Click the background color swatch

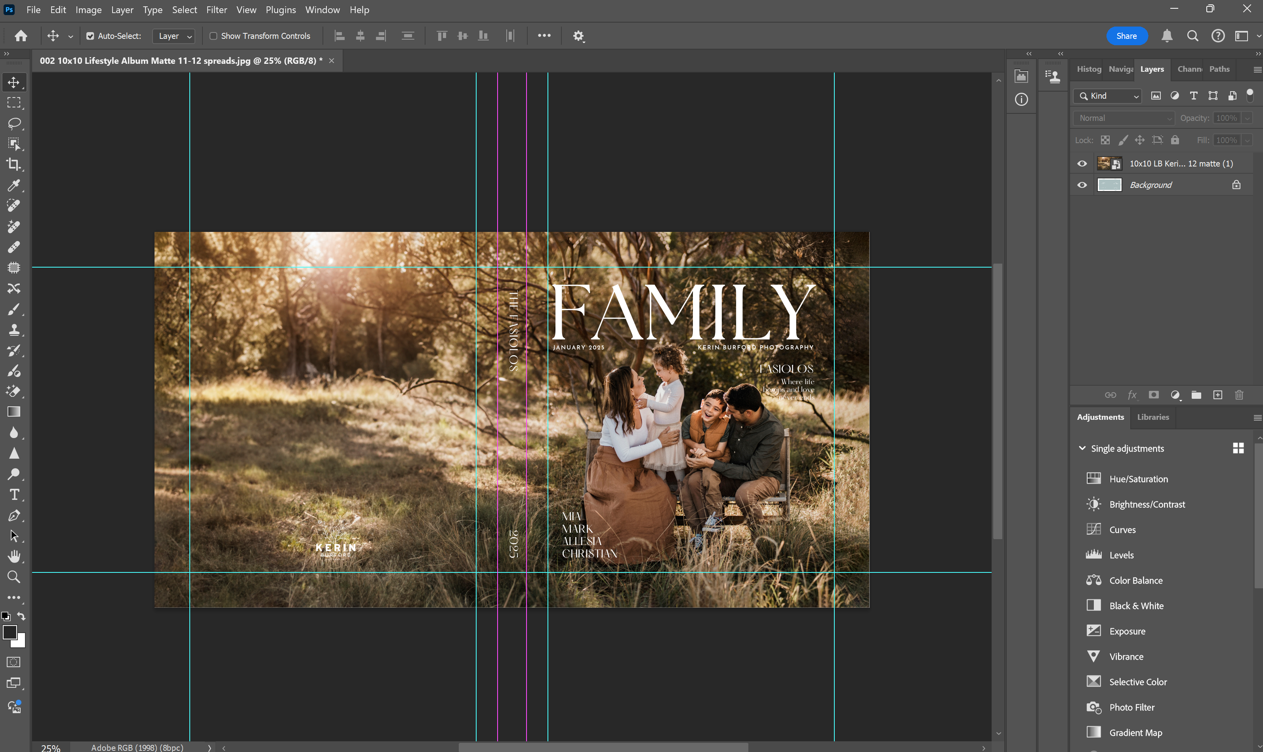coord(20,643)
